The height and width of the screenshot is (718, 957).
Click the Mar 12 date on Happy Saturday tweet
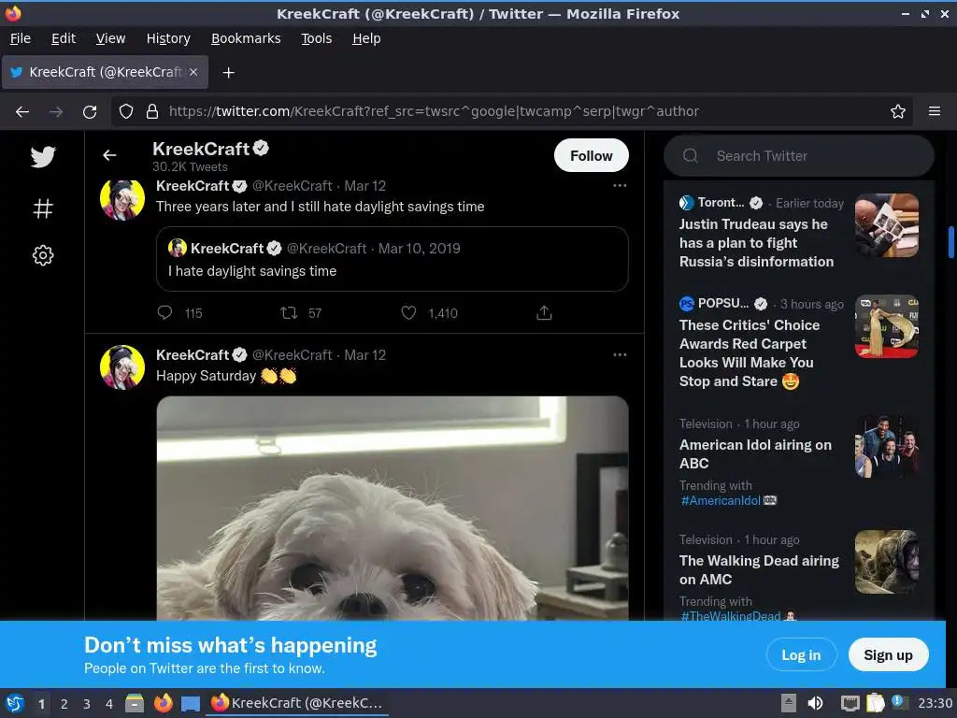[365, 354]
